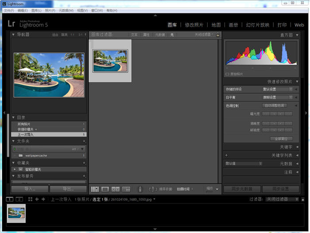Switch to loupe view in toolbar
Screen dimensions: 310x233
105,189
